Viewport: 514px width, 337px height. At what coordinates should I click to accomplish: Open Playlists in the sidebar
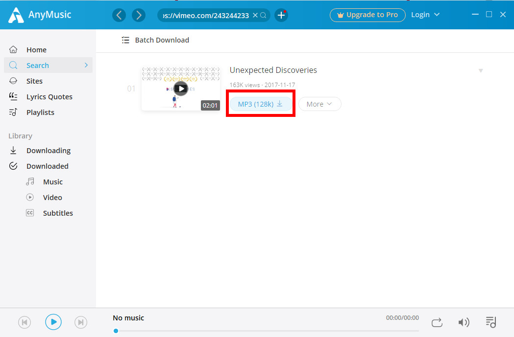click(x=48, y=112)
